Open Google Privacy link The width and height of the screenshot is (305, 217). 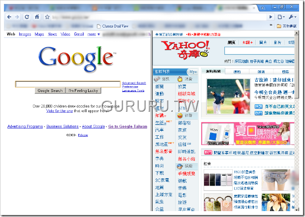(x=83, y=135)
